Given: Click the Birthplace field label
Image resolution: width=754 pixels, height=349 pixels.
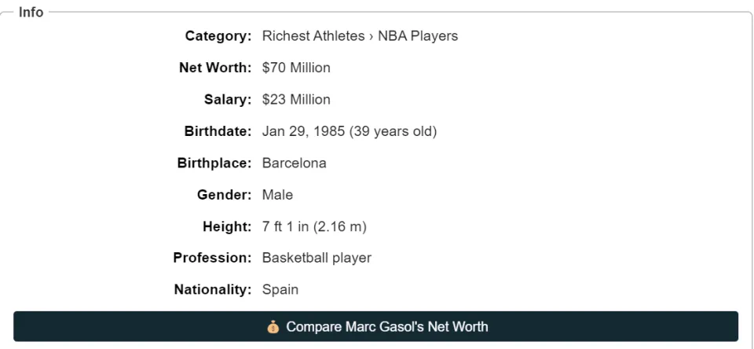Looking at the screenshot, I should click(214, 163).
